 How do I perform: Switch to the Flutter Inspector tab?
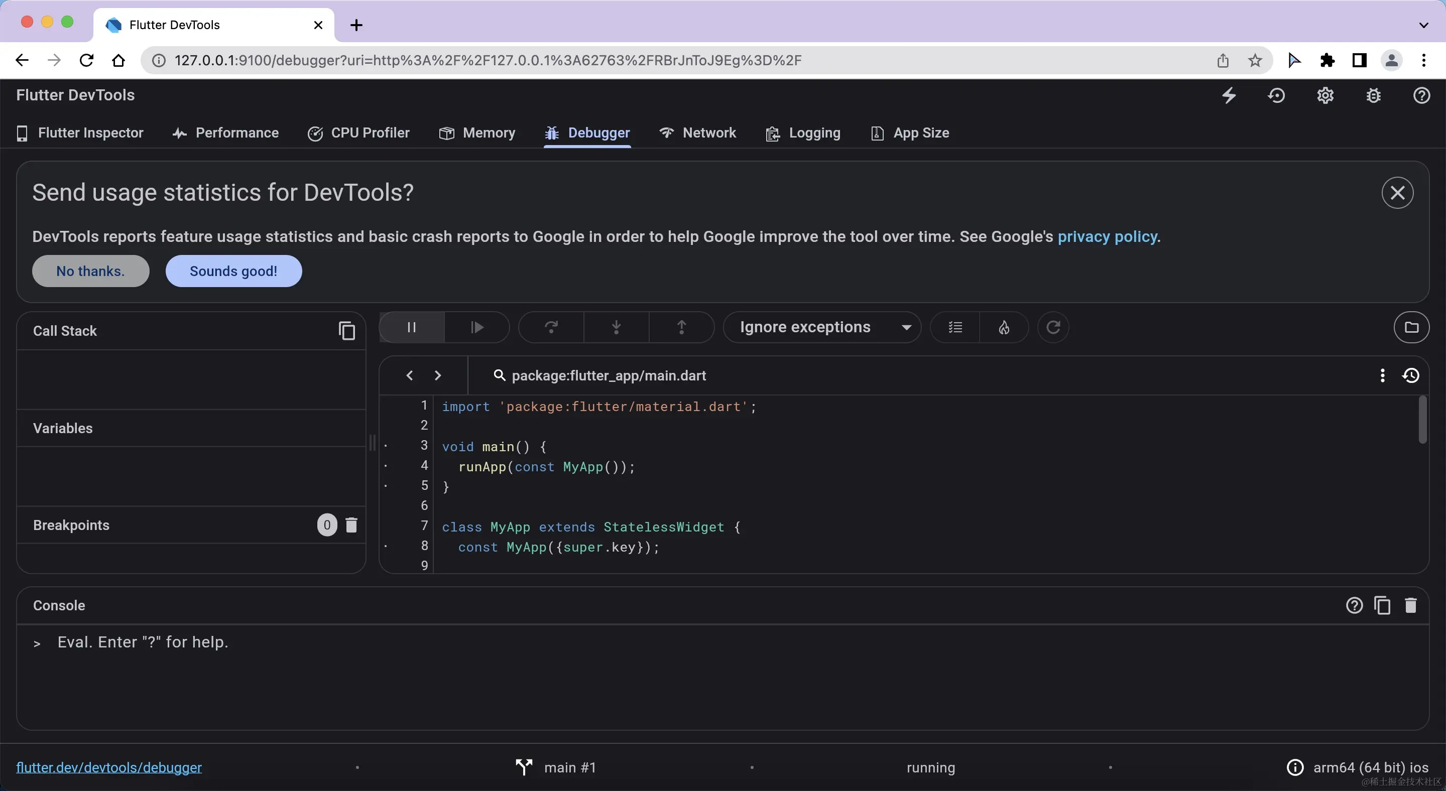[x=80, y=133]
